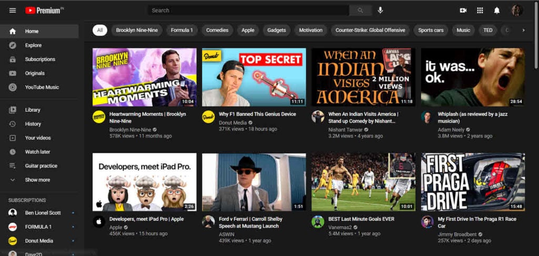The height and width of the screenshot is (256, 539).
Task: Open notifications bell
Action: tap(497, 10)
